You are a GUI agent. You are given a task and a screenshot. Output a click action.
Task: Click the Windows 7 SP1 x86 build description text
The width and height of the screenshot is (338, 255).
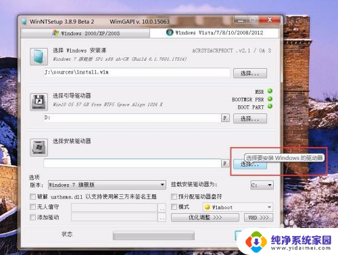(x=120, y=59)
